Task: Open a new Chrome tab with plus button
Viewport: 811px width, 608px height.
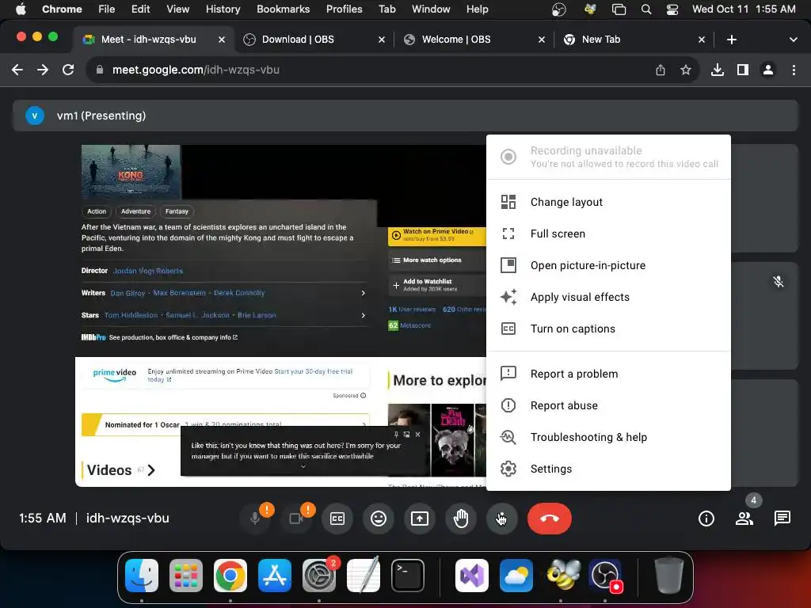Action: coord(731,40)
